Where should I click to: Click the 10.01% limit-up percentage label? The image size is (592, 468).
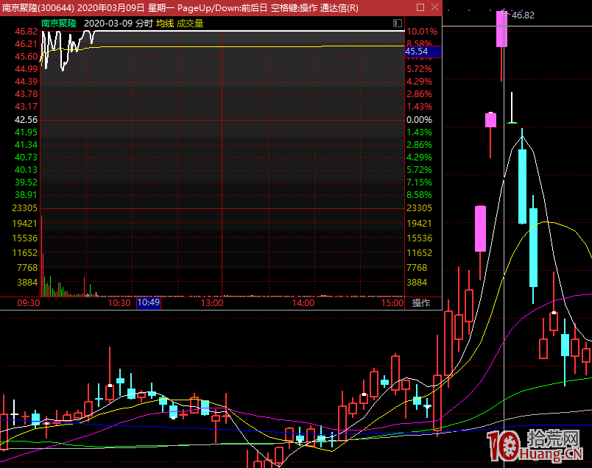422,32
